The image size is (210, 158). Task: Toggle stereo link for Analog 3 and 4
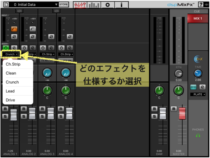56,11
